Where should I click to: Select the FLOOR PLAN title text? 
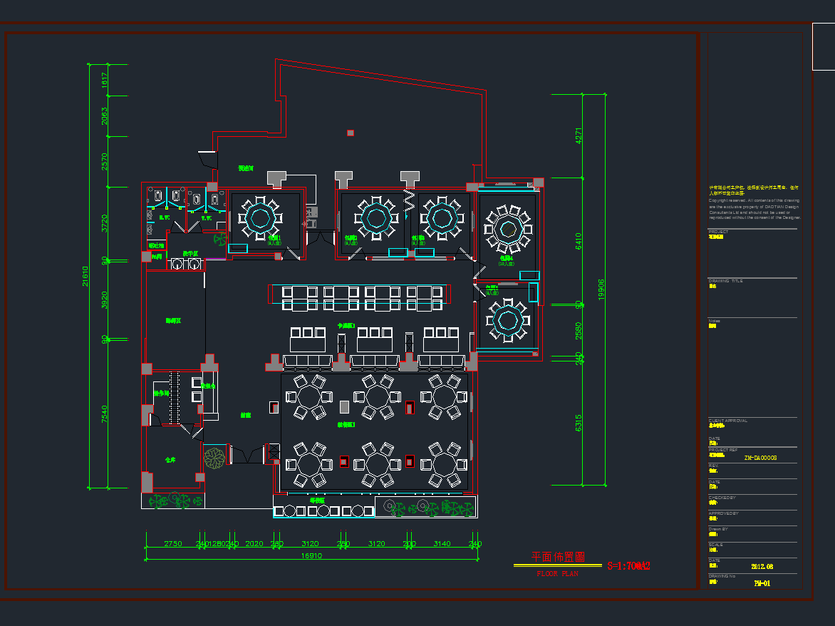click(x=557, y=574)
